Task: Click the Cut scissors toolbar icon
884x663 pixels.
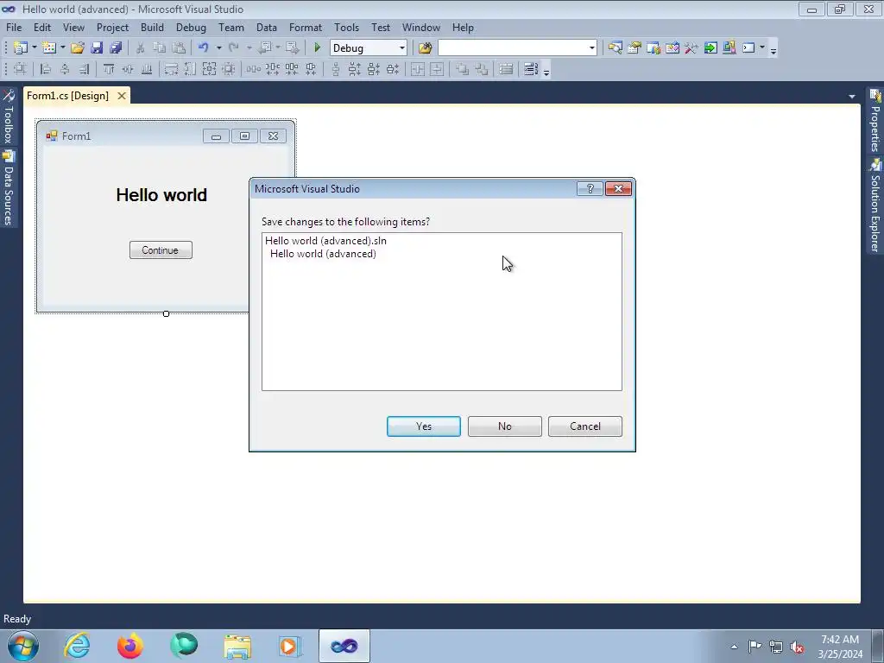Action: tap(141, 48)
